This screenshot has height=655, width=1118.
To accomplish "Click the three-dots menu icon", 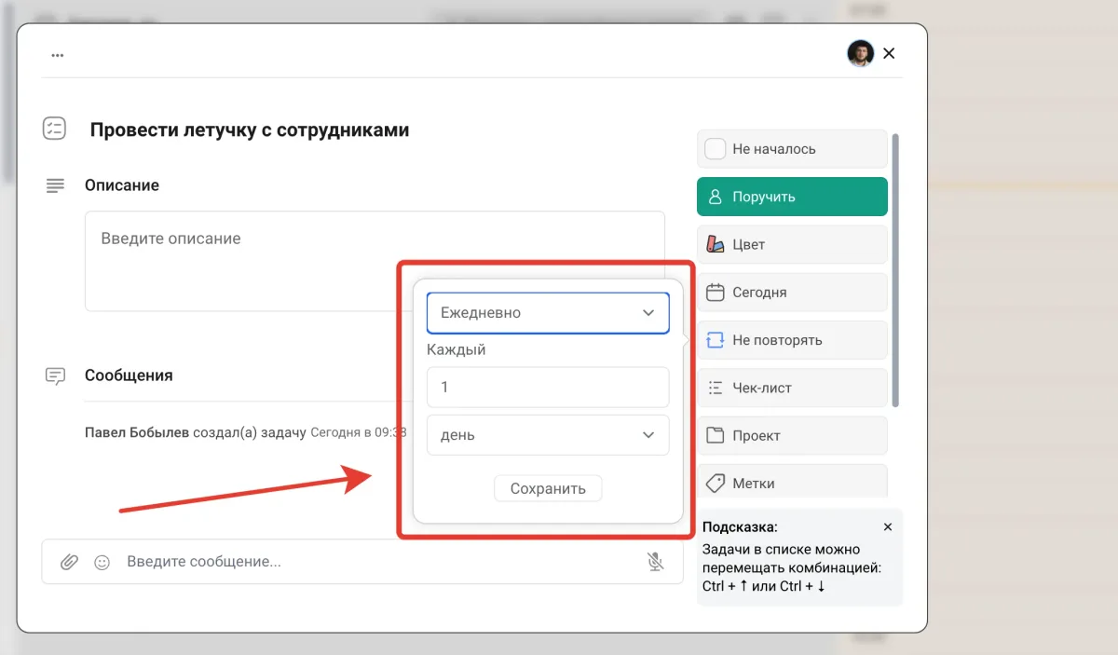I will click(x=58, y=55).
